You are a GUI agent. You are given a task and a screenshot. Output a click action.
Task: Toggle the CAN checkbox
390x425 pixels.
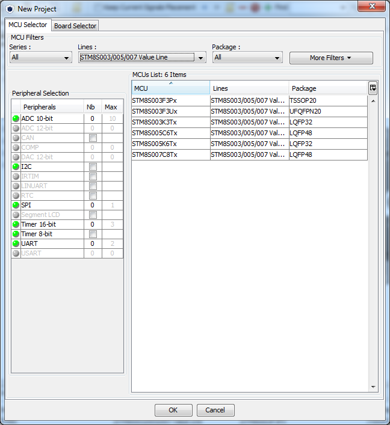[93, 138]
